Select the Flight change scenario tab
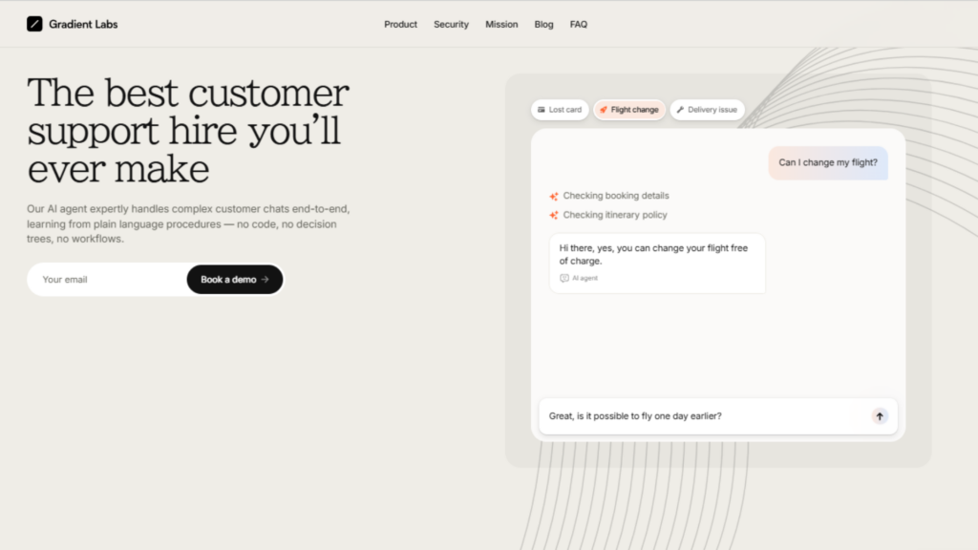This screenshot has width=978, height=550. 628,110
